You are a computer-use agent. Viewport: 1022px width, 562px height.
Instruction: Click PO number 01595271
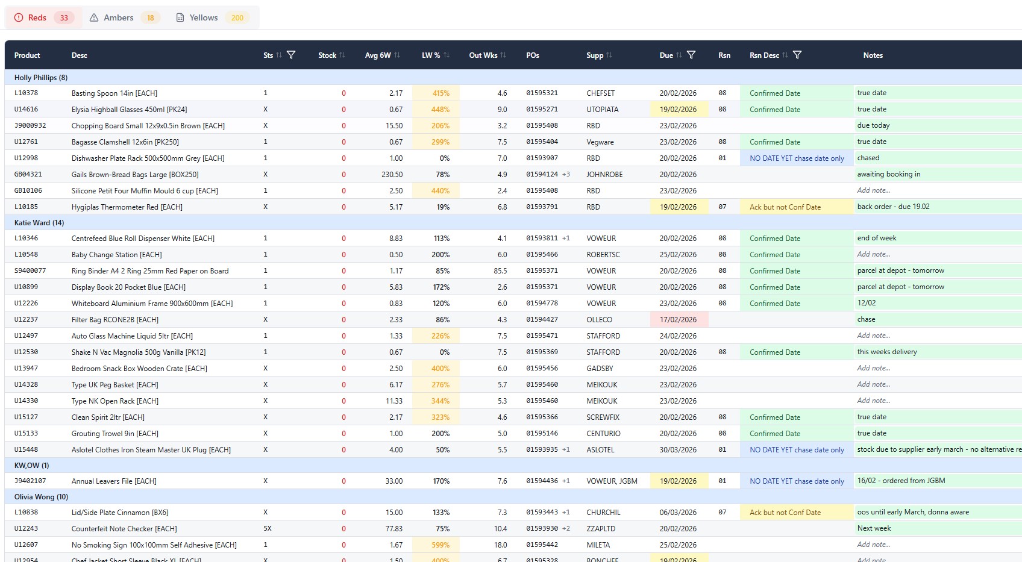542,110
